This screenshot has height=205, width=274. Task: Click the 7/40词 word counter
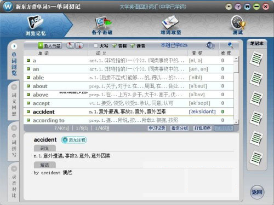click(x=61, y=128)
